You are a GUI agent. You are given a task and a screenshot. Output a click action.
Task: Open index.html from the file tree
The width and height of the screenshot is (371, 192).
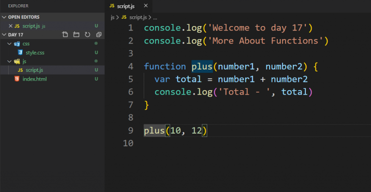(x=35, y=79)
